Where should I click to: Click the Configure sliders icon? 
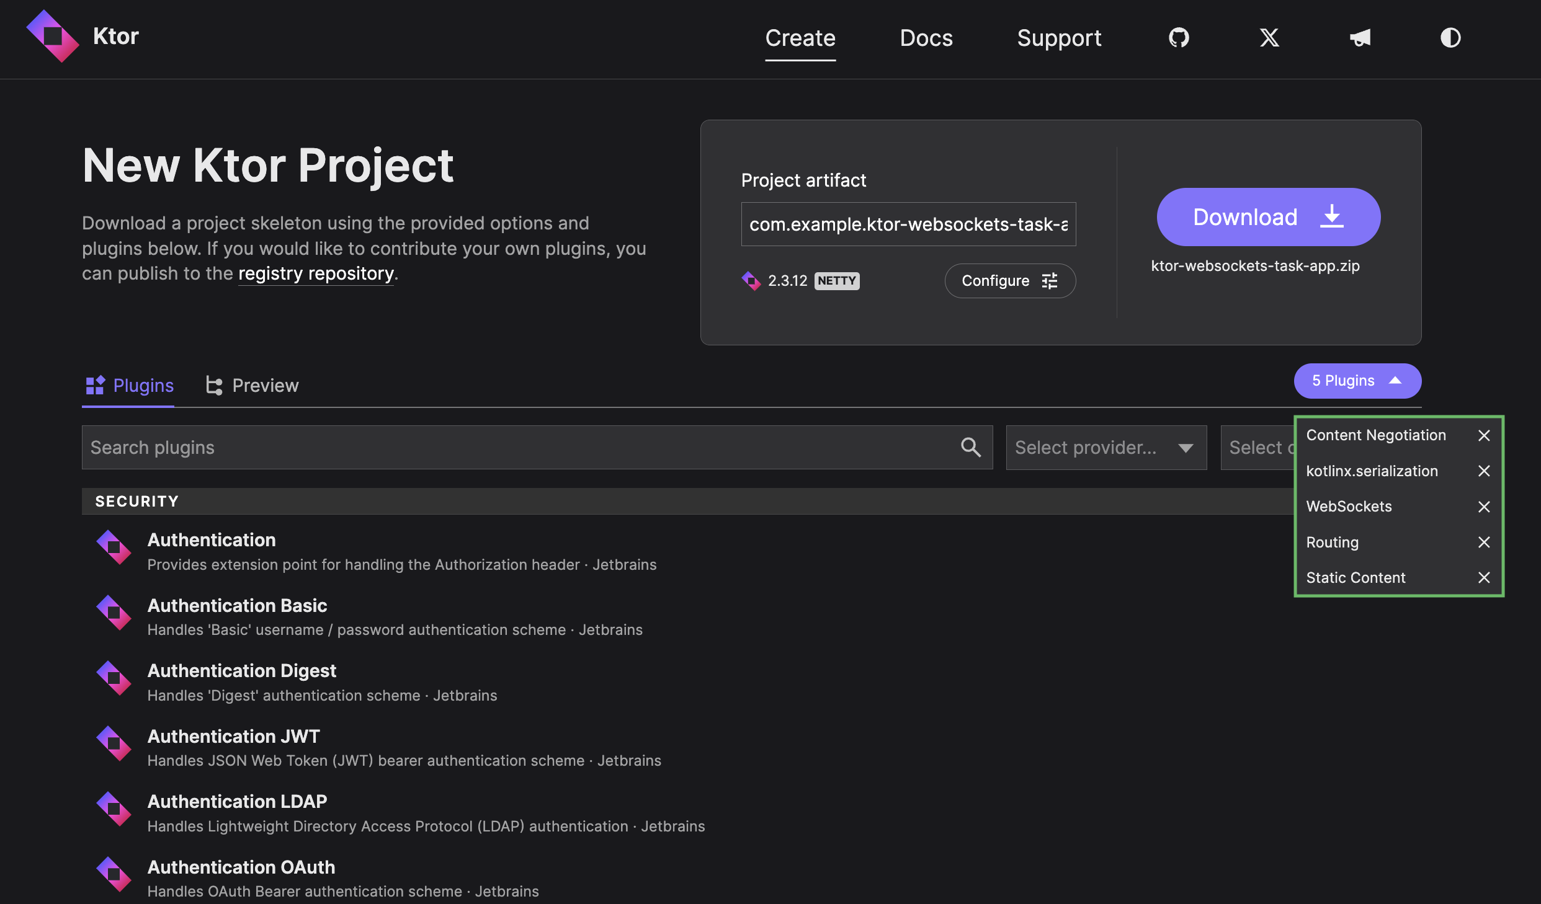click(1049, 281)
